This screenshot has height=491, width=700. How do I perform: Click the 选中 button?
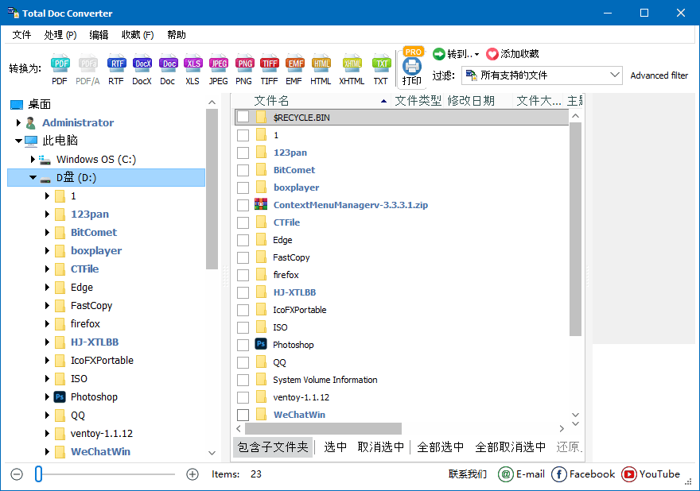335,447
